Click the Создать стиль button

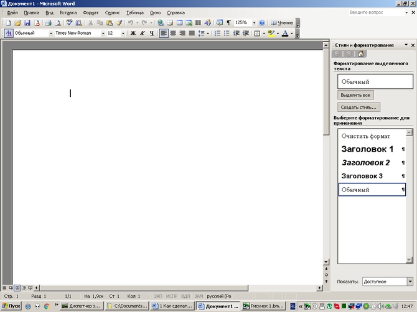[358, 107]
